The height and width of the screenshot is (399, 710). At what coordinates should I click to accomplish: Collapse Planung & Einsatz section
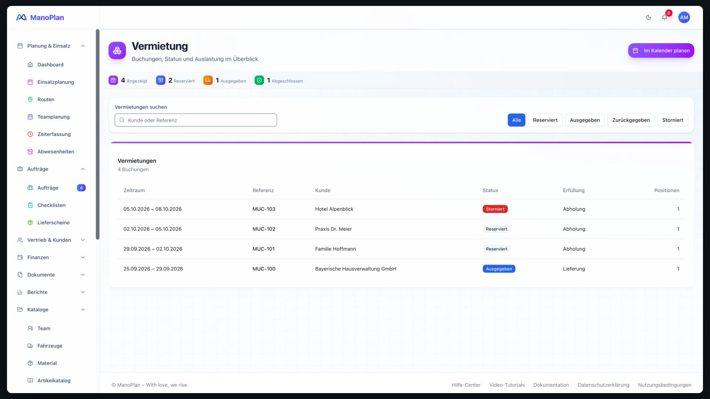point(51,46)
